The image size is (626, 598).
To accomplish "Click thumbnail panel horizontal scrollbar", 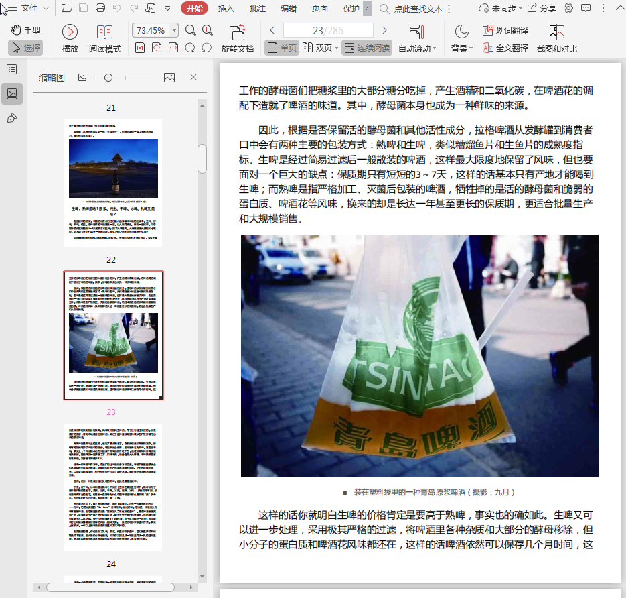I will tap(110, 587).
